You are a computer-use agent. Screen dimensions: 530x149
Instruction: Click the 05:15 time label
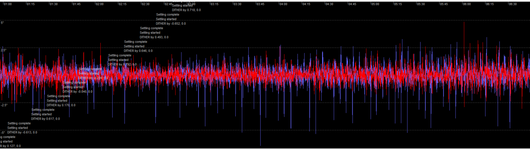398,4
